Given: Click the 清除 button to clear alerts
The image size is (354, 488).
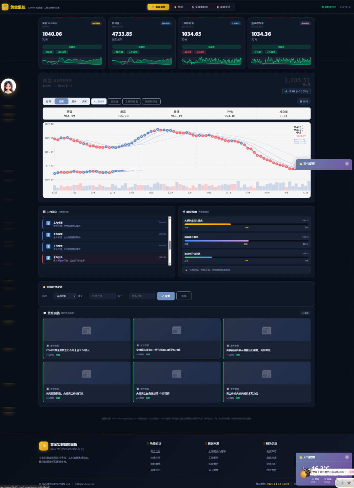Looking at the screenshot, I should 184,296.
